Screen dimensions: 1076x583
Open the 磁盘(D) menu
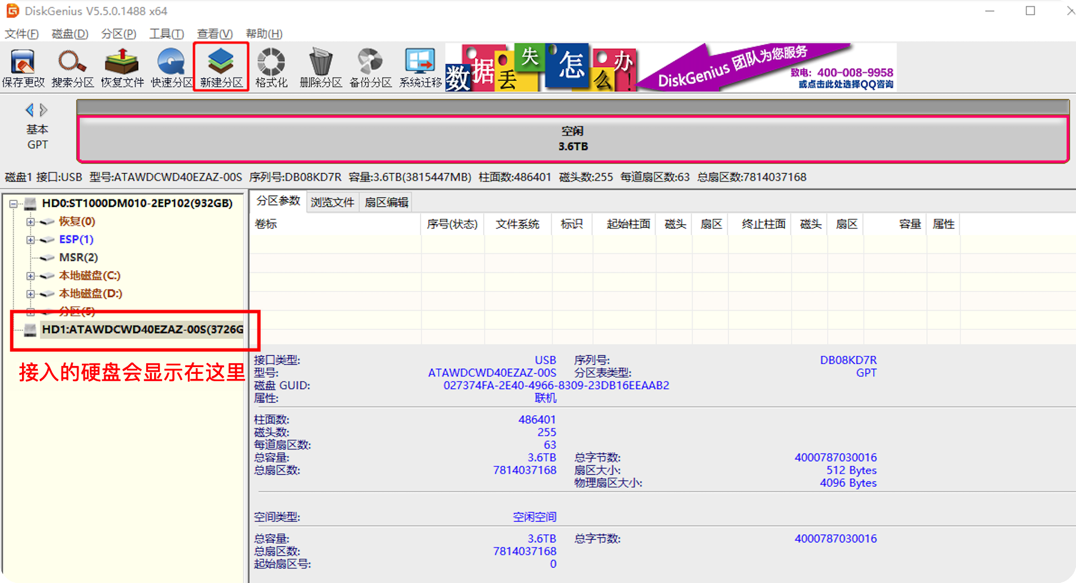pyautogui.click(x=70, y=34)
